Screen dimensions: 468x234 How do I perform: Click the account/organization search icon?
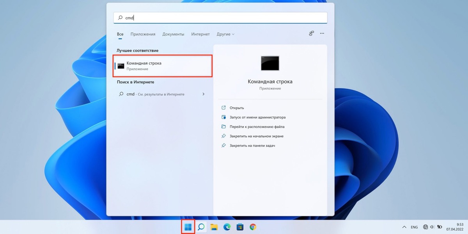point(311,34)
